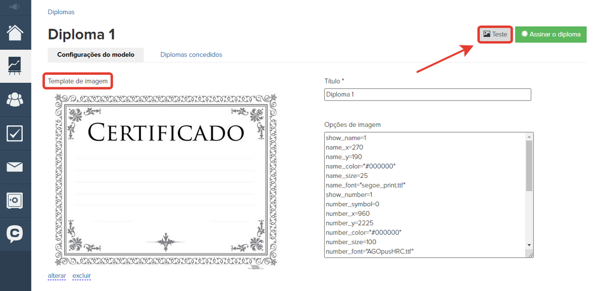Click the excluir link to remove the image
Screen dimensions: 606x291
(x=82, y=276)
